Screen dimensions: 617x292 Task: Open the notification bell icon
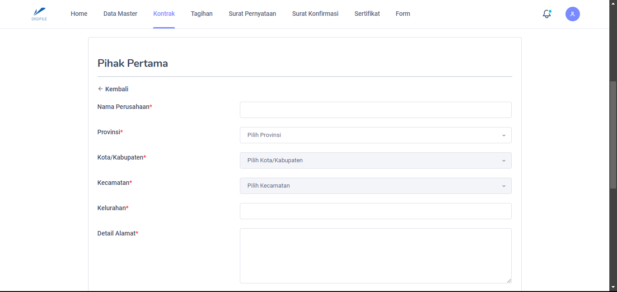coord(547,14)
